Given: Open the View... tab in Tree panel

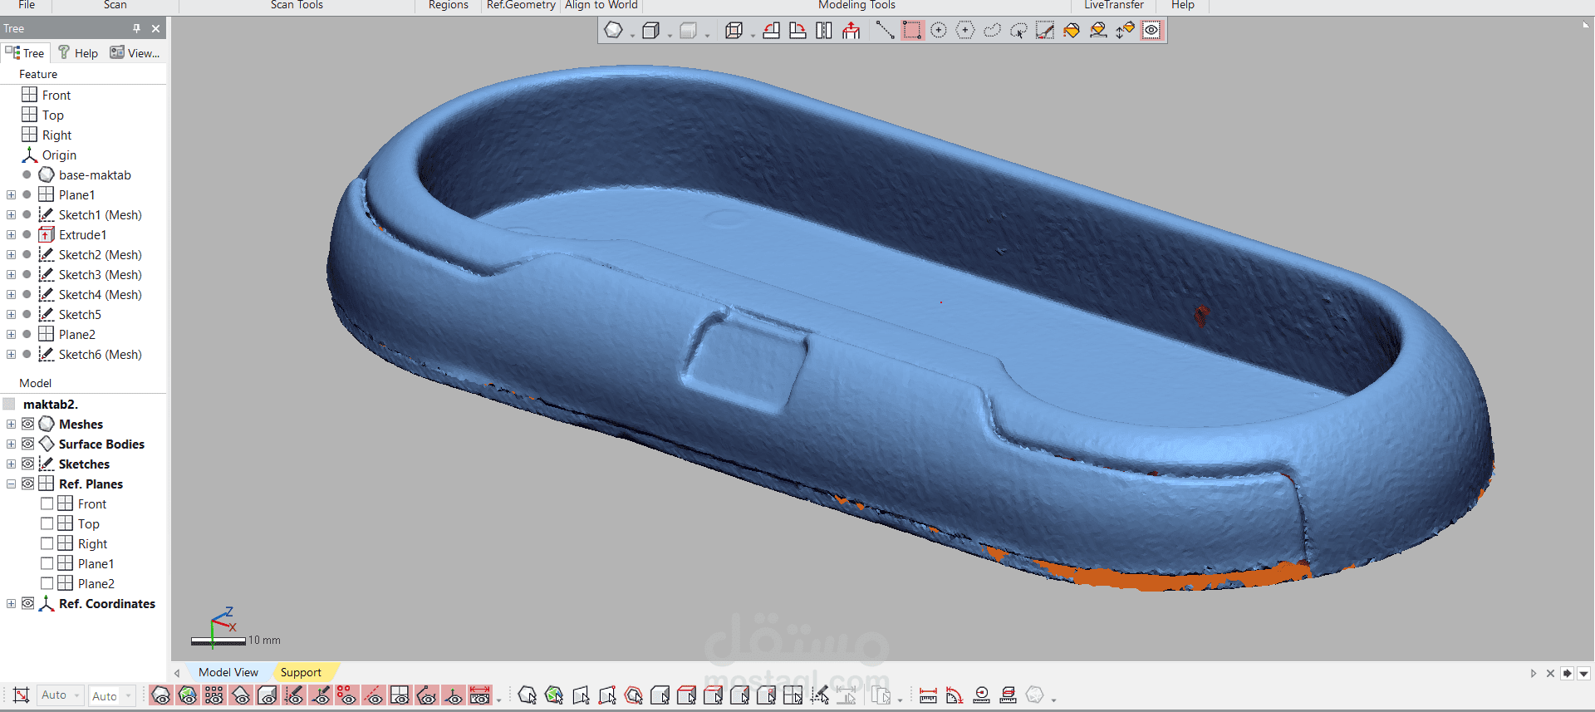Looking at the screenshot, I should [x=135, y=53].
